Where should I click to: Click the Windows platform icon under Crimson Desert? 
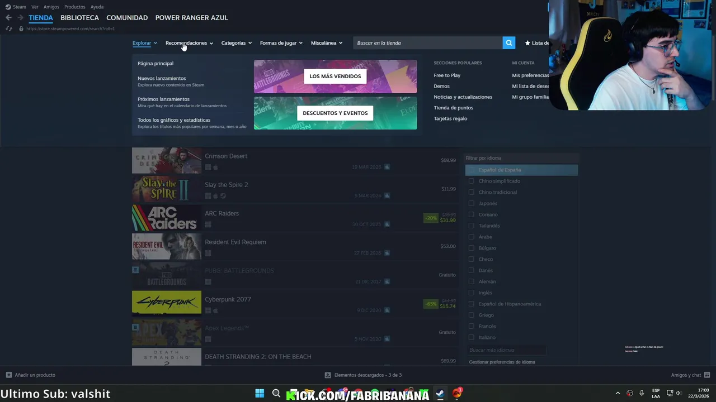(x=208, y=167)
